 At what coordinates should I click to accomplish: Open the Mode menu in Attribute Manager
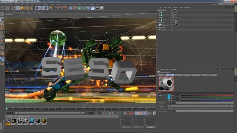click(162, 69)
